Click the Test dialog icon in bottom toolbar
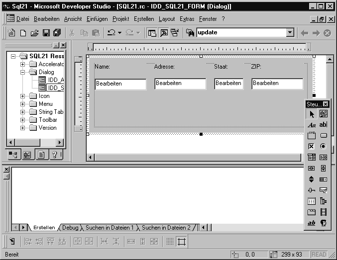The width and height of the screenshot is (337, 260). point(12,242)
